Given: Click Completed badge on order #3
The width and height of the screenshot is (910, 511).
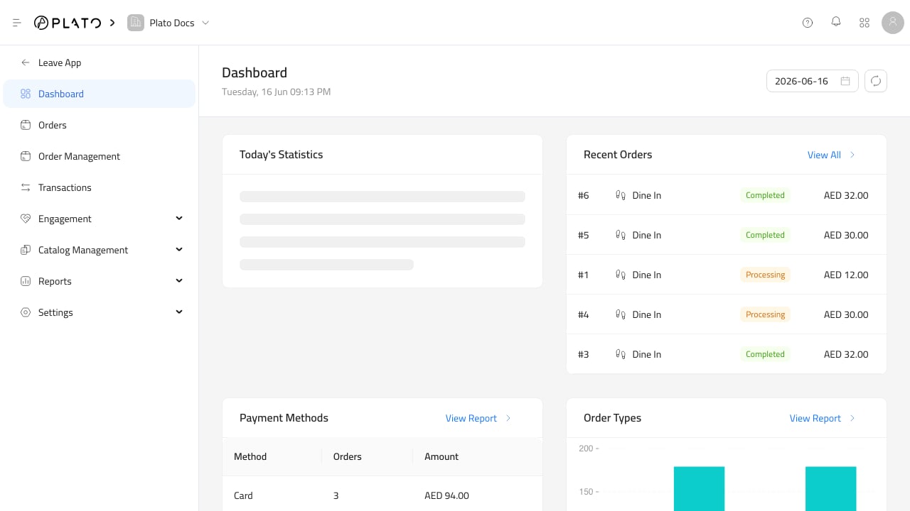Looking at the screenshot, I should click(765, 354).
